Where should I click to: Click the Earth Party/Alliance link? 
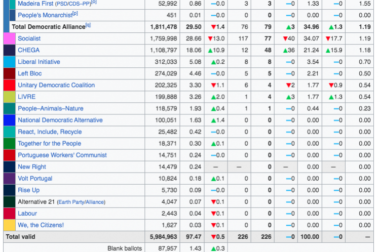(81, 202)
